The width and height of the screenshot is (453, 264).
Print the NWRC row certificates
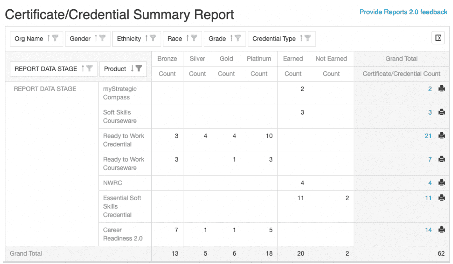[441, 183]
